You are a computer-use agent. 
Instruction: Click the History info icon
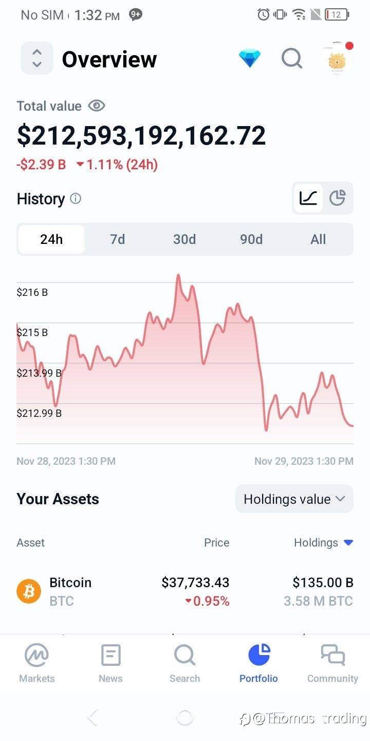click(76, 199)
